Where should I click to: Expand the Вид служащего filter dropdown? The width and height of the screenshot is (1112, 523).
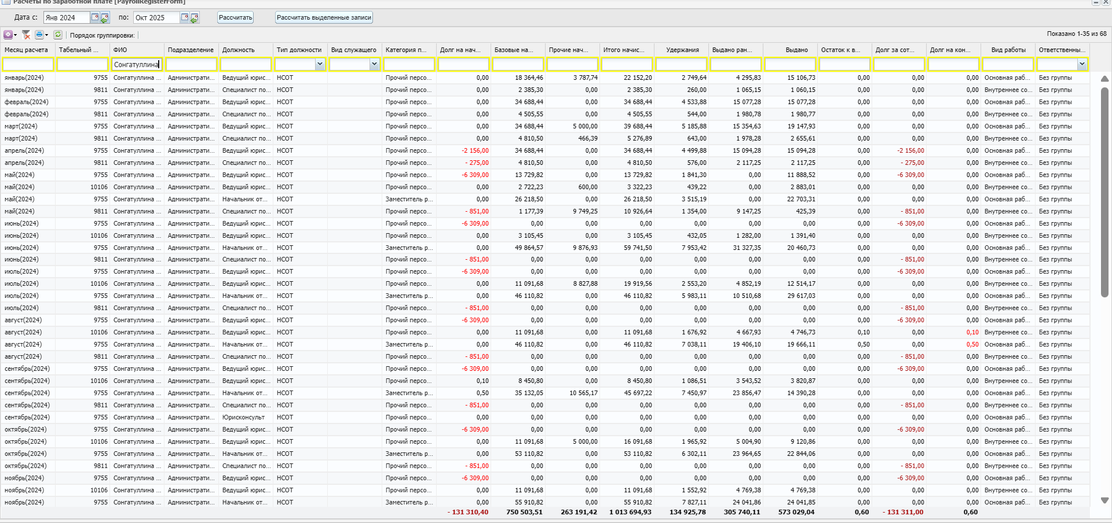374,64
